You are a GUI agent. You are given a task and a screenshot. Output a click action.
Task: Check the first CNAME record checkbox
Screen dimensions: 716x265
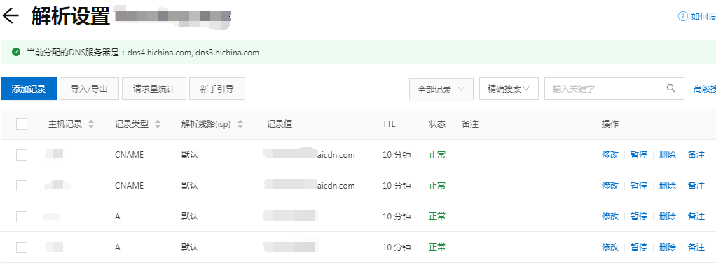[x=22, y=155]
